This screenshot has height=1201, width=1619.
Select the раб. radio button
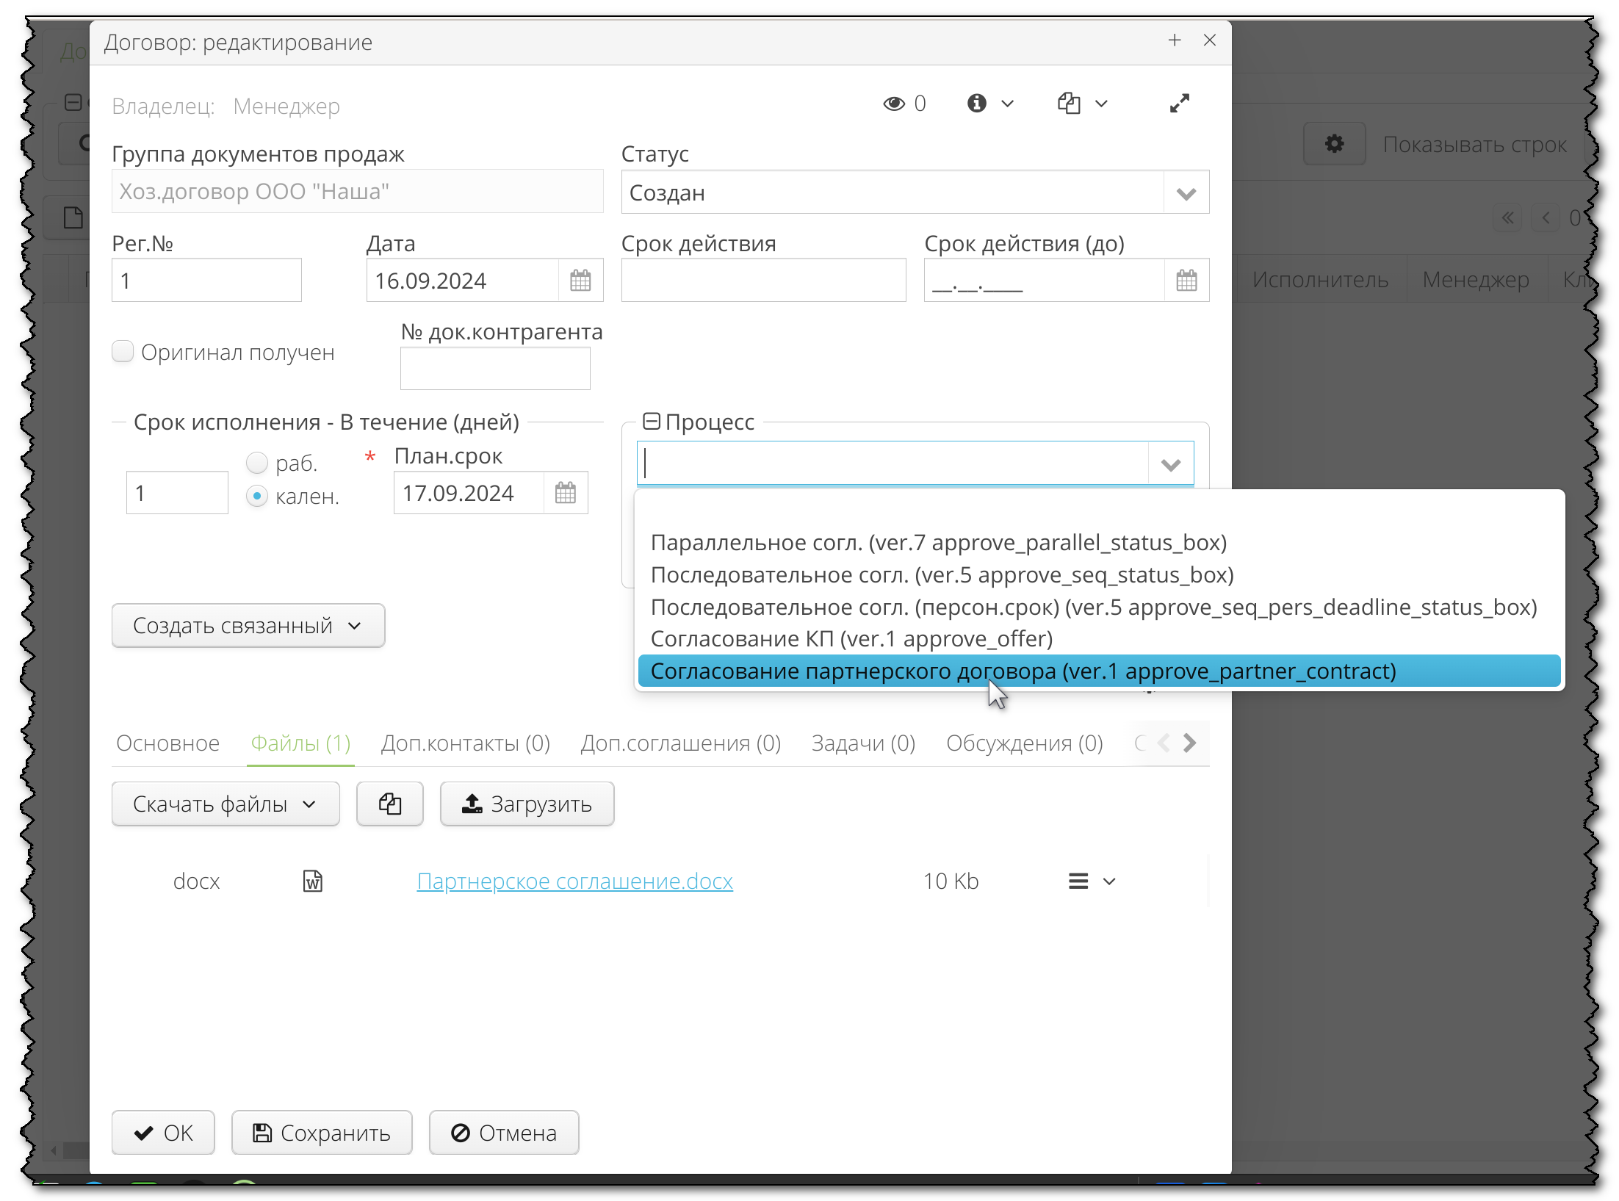256,463
